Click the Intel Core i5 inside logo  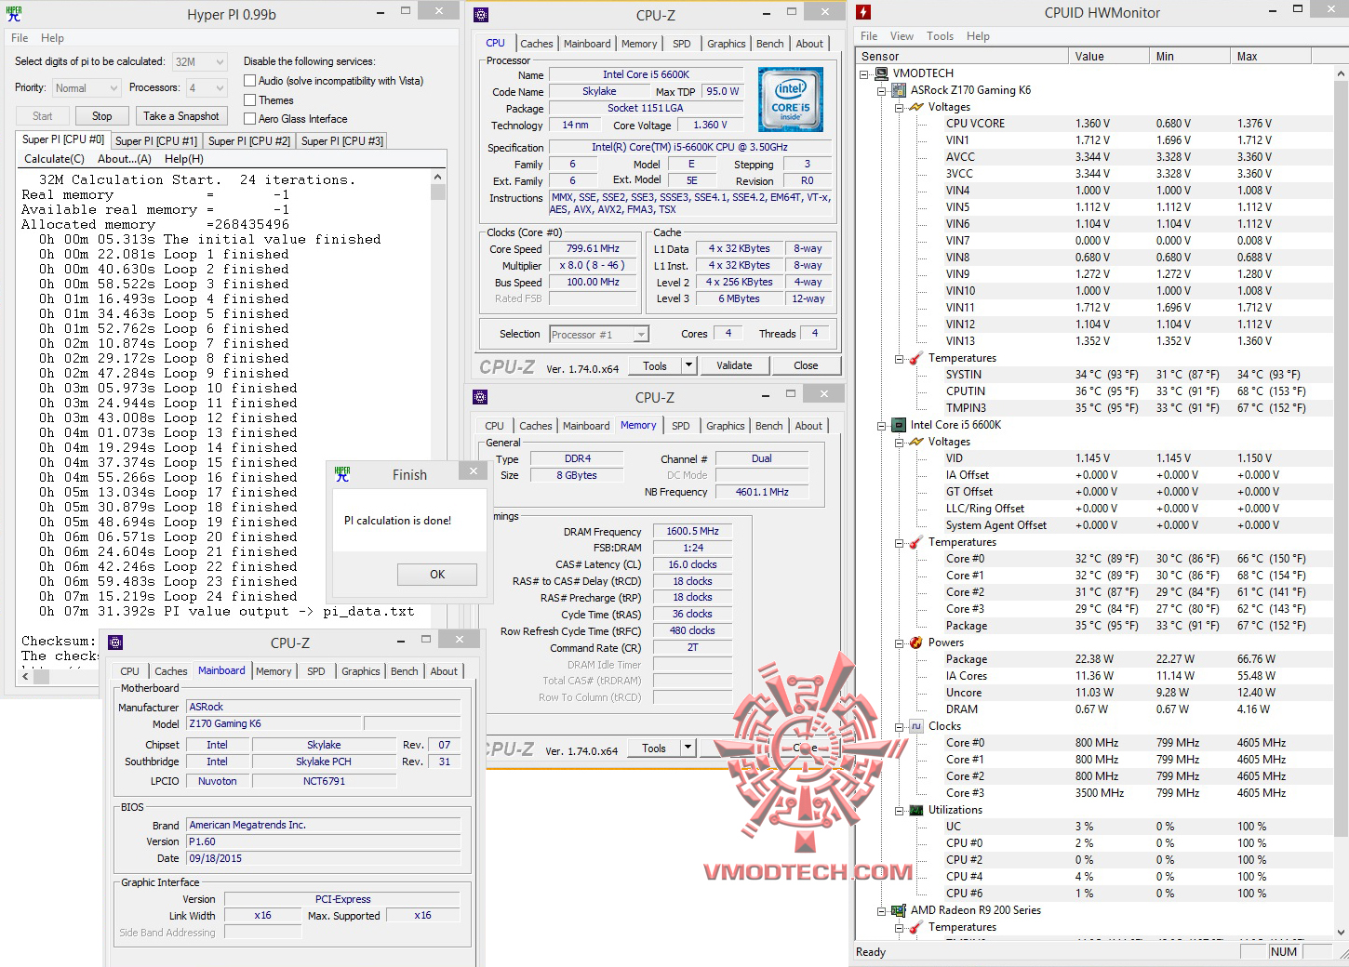[x=790, y=99]
